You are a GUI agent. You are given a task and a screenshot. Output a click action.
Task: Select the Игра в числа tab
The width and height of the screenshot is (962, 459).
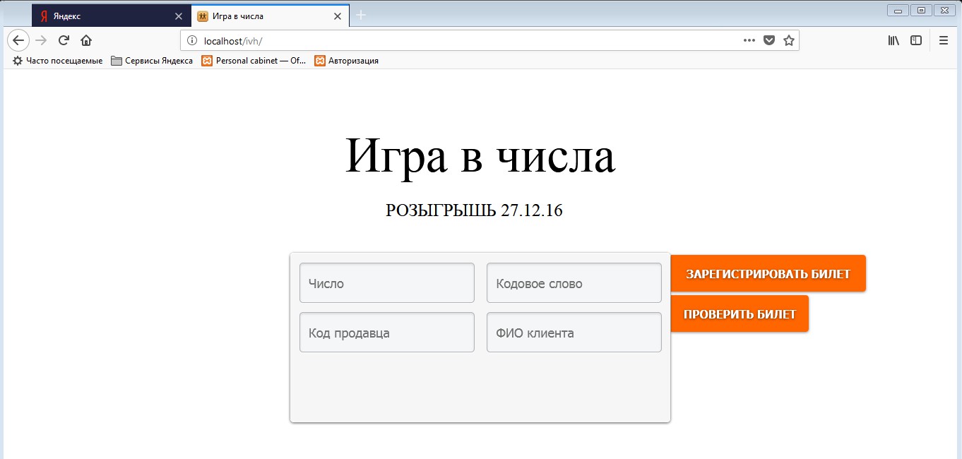point(271,16)
